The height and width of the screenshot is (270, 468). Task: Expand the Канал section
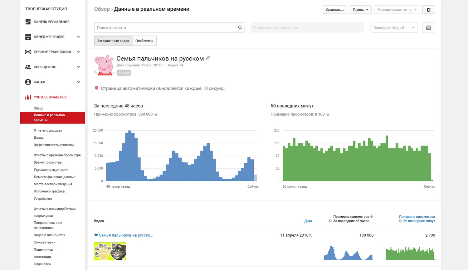tap(78, 82)
